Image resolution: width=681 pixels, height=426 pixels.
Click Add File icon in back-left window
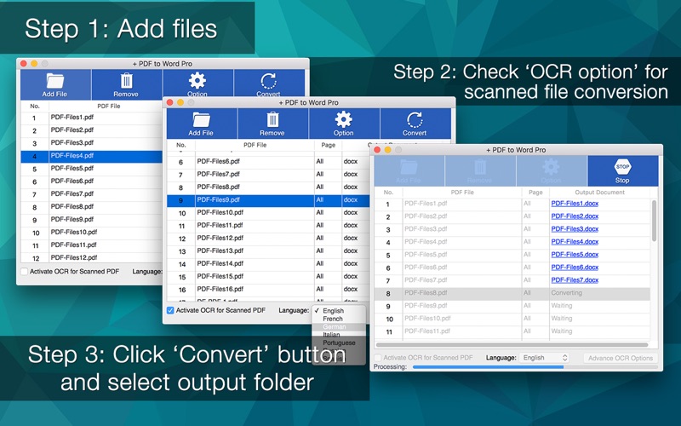click(54, 84)
